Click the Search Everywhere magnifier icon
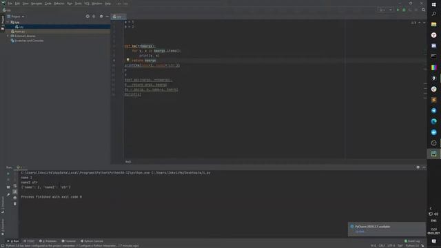 423,10
